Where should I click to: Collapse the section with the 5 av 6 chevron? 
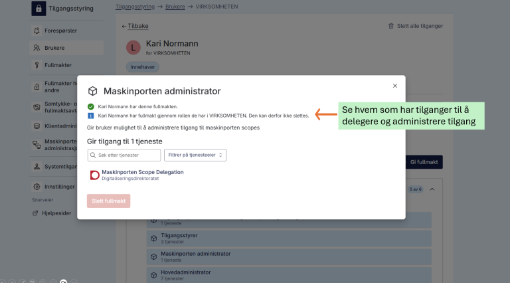(432, 189)
